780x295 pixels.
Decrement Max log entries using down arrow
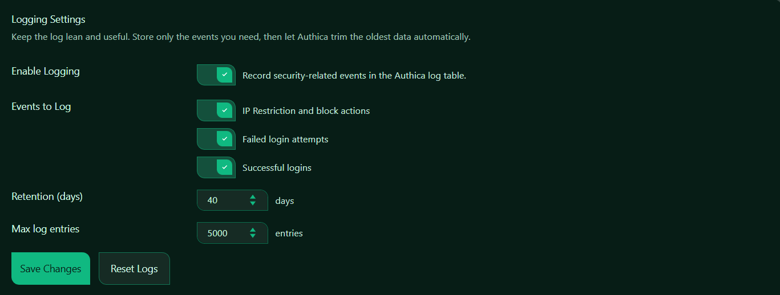point(253,236)
